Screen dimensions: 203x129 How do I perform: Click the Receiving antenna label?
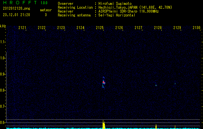tap(74, 15)
